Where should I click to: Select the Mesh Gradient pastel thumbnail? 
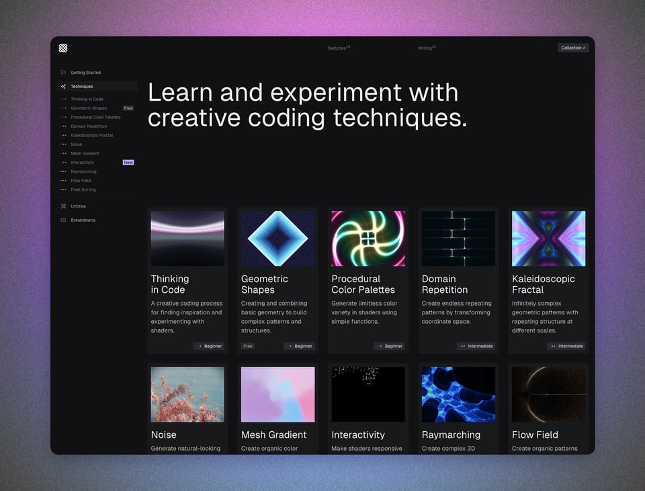[x=277, y=394]
